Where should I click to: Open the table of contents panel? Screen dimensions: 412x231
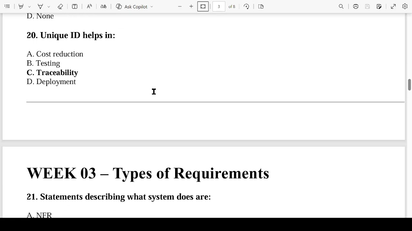tap(7, 6)
